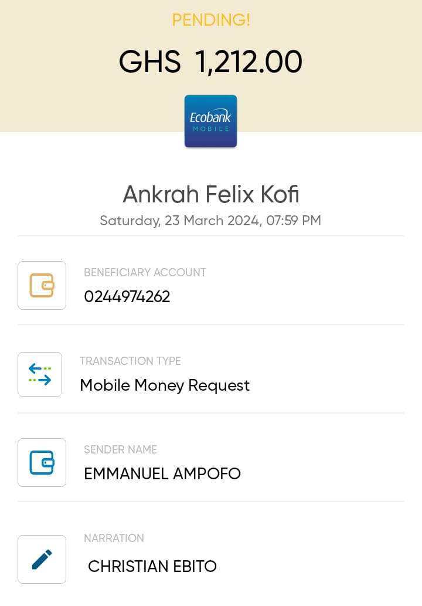Tap the Ecobank Mobile logo

coord(210,121)
